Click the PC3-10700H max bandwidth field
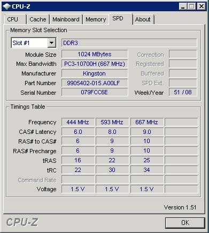 [x=95, y=64]
